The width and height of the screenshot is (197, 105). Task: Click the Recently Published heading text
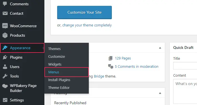tap(70, 103)
